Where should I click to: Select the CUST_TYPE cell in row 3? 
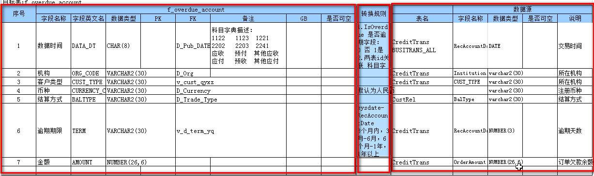(88, 82)
